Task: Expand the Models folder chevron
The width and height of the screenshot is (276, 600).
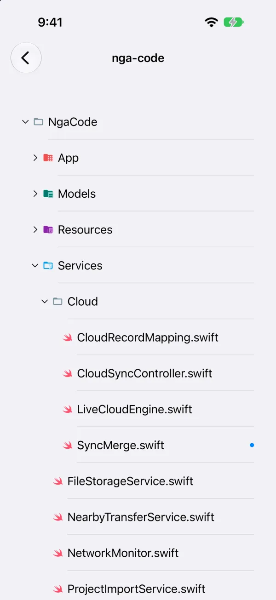Action: click(35, 194)
